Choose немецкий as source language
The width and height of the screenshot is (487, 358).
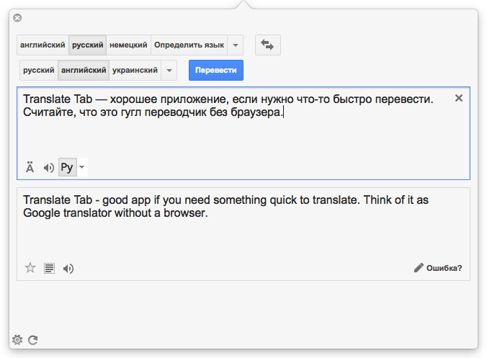pyautogui.click(x=128, y=45)
